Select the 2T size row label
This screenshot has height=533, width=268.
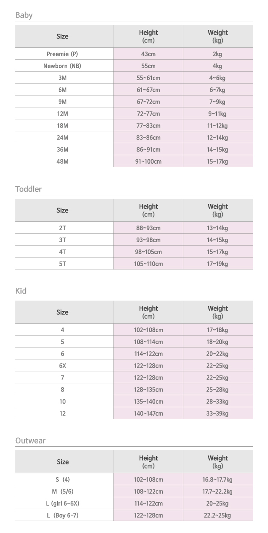click(x=63, y=228)
